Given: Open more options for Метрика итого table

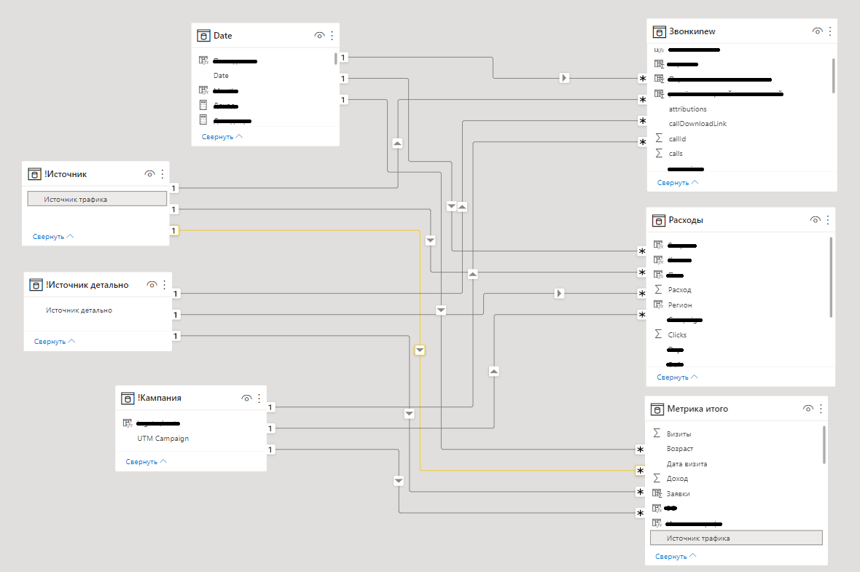Looking at the screenshot, I should coord(821,409).
